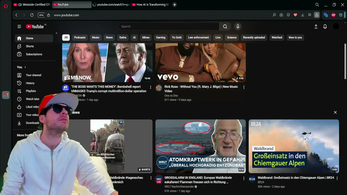Open the Adblock Plus extension icon
This screenshot has height=195, width=347.
[333, 15]
